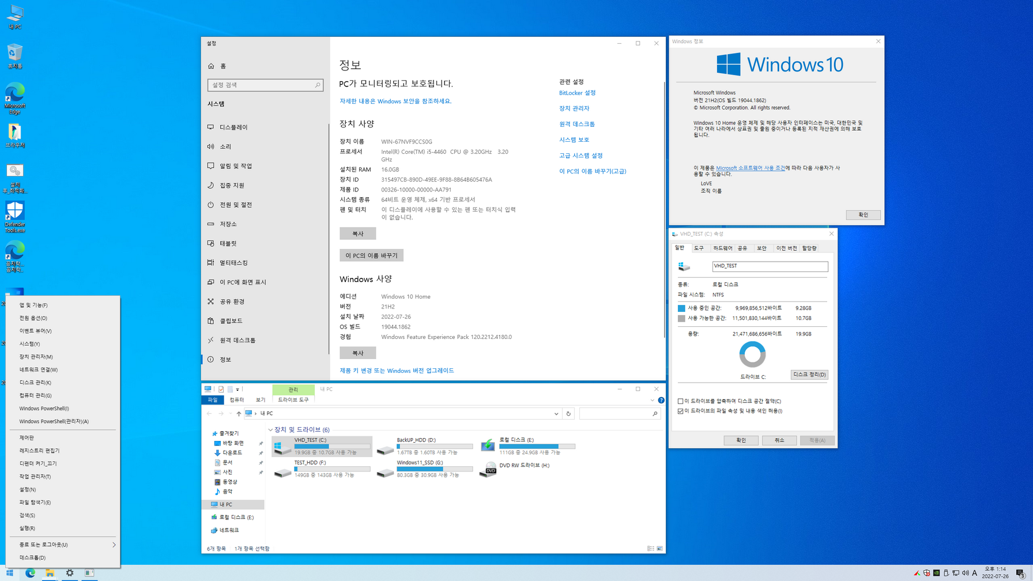Select TEST_HDD (F:) drive
Image resolution: width=1033 pixels, height=581 pixels.
(x=322, y=469)
